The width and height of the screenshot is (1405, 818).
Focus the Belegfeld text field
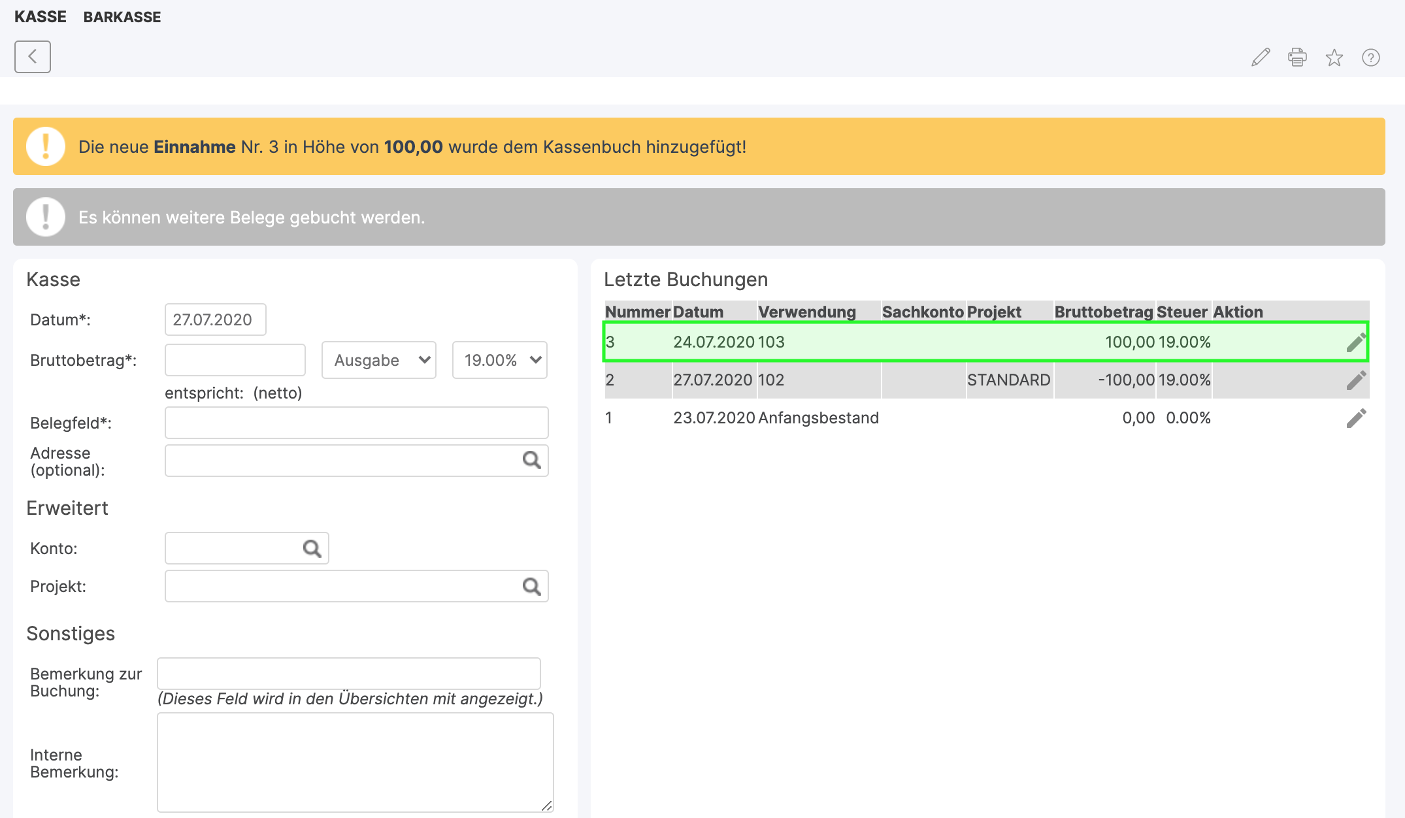356,423
